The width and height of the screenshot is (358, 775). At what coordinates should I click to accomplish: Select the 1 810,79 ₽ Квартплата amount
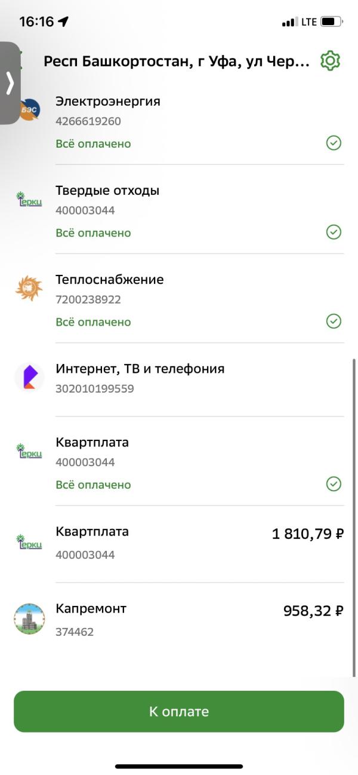point(308,534)
